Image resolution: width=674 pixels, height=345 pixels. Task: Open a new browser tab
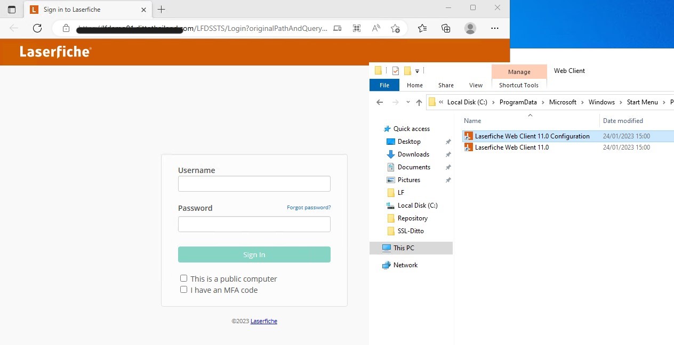[162, 10]
